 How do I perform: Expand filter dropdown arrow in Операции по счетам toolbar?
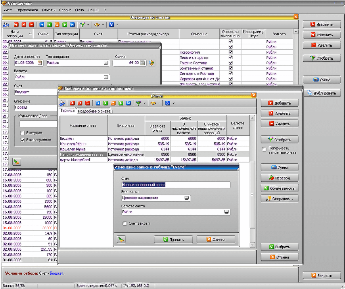point(88,25)
